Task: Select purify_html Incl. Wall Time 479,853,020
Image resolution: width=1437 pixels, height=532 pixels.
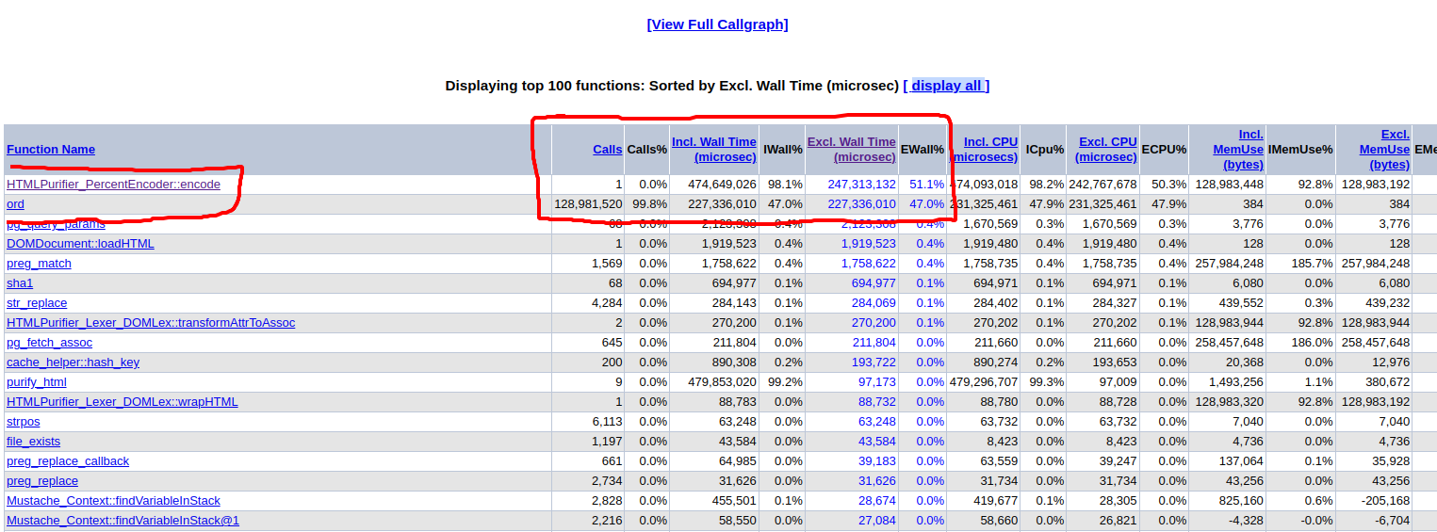Action: (x=722, y=382)
